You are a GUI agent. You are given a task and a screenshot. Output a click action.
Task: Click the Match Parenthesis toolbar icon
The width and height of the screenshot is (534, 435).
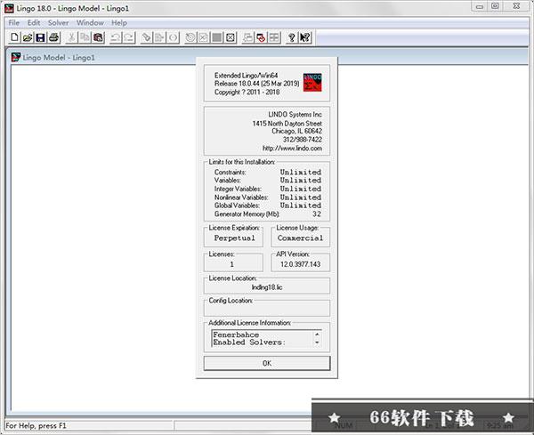(173, 37)
